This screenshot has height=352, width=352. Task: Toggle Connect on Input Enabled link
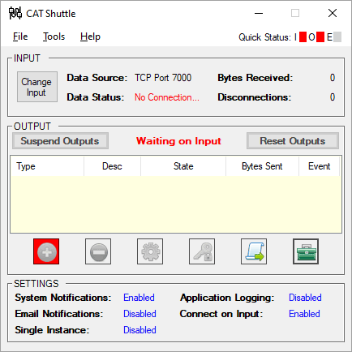(304, 314)
